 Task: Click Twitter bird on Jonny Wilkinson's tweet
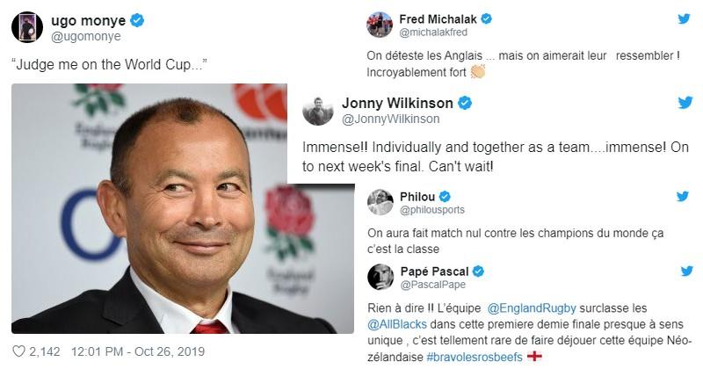click(685, 103)
